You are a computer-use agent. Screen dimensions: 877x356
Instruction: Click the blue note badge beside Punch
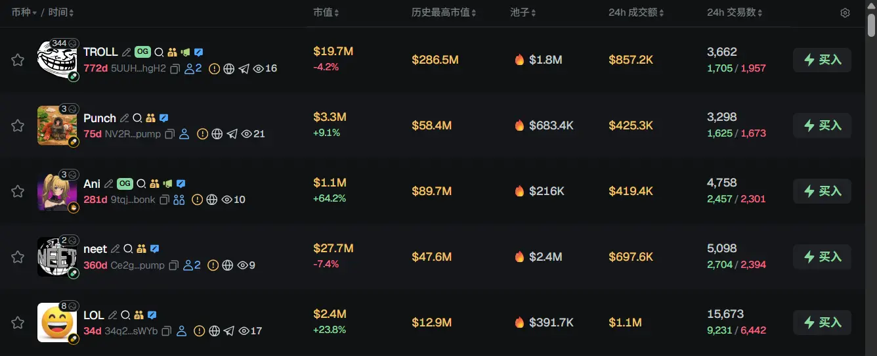click(x=164, y=118)
